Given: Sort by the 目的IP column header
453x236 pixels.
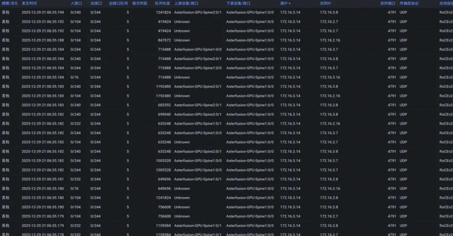Looking at the screenshot, I should [x=325, y=3].
